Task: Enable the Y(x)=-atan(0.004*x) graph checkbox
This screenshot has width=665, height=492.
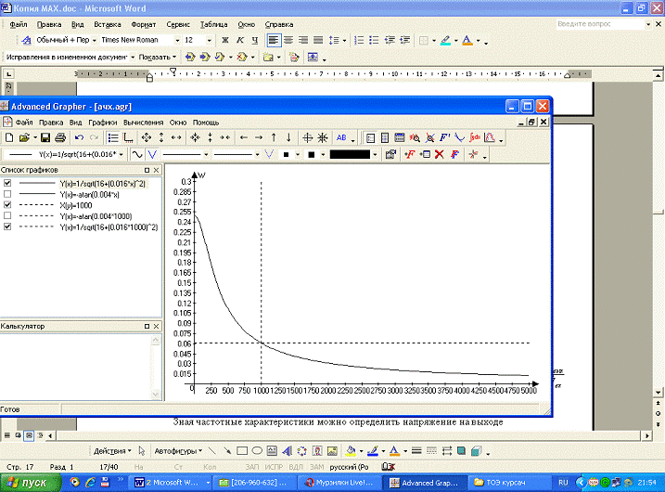Action: point(7,193)
